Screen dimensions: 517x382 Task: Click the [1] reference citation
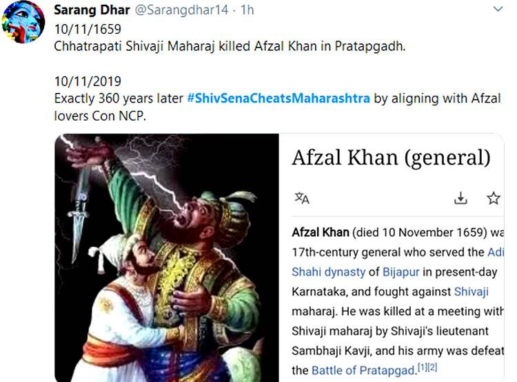point(425,367)
